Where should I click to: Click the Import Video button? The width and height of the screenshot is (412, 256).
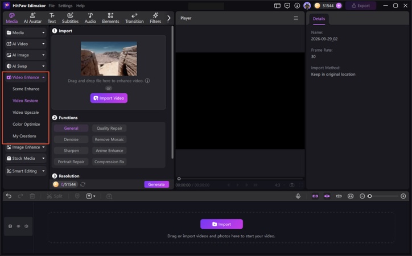pos(109,98)
